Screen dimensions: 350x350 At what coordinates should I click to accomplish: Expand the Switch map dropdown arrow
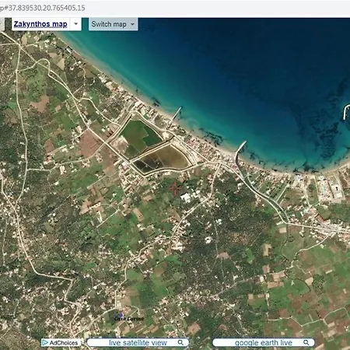pyautogui.click(x=132, y=24)
